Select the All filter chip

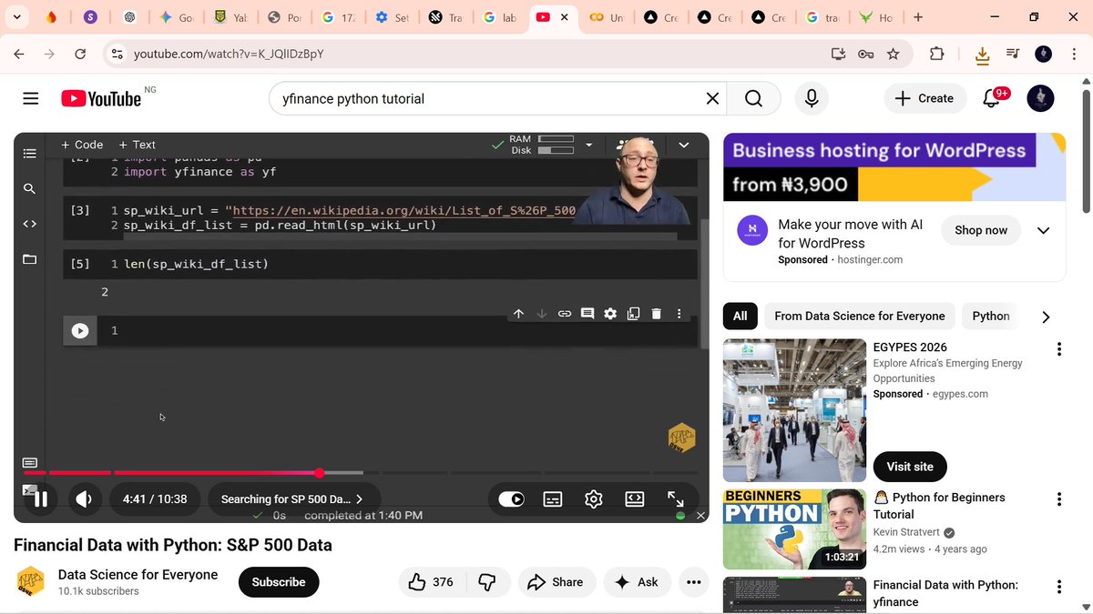tap(740, 316)
